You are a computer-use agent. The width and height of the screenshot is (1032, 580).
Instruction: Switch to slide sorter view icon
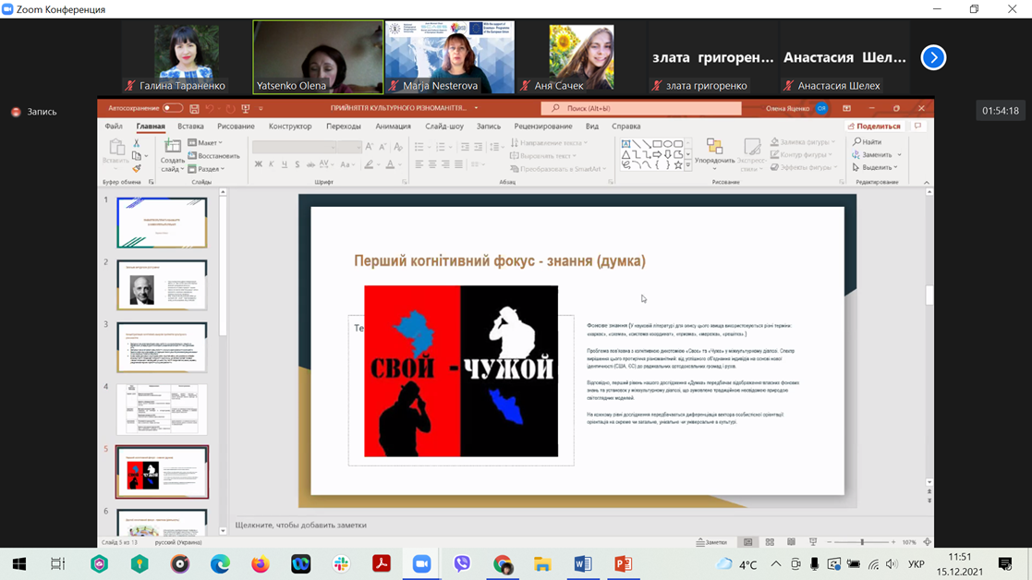pos(770,542)
